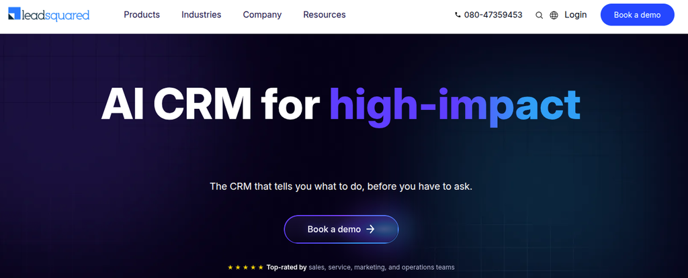
Task: Open the Resources menu
Action: pos(325,15)
